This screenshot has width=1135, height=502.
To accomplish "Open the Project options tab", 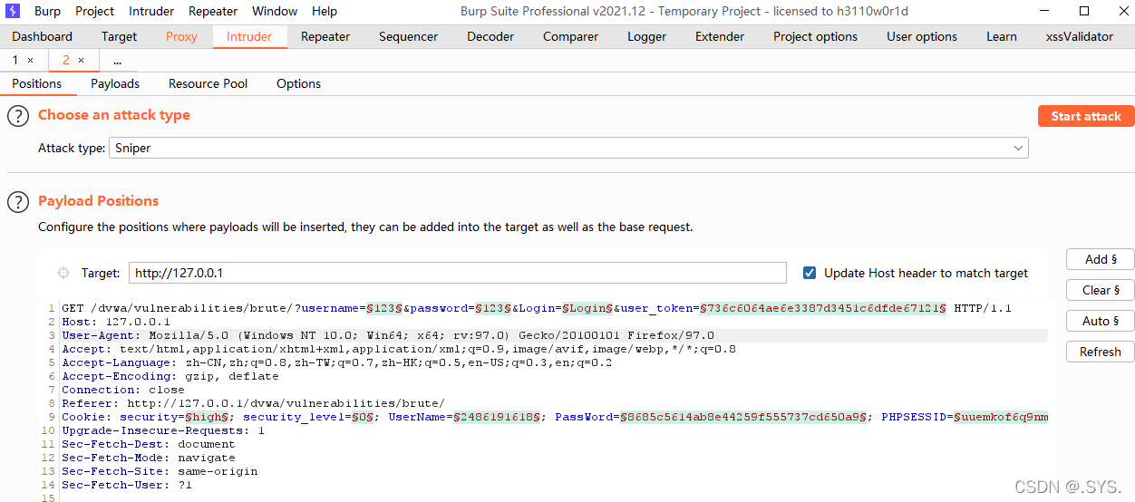I will [x=815, y=36].
